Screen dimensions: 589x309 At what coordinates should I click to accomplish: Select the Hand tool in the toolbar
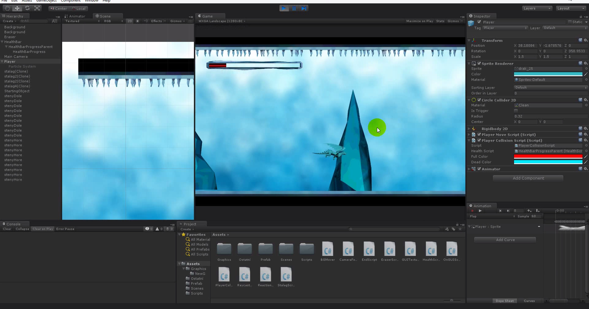(7, 8)
